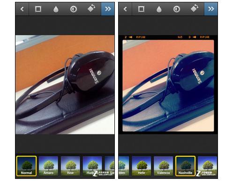Toggle frame border icon in left screen
Image resolution: width=240 pixels, height=185 pixels.
pyautogui.click(x=38, y=9)
